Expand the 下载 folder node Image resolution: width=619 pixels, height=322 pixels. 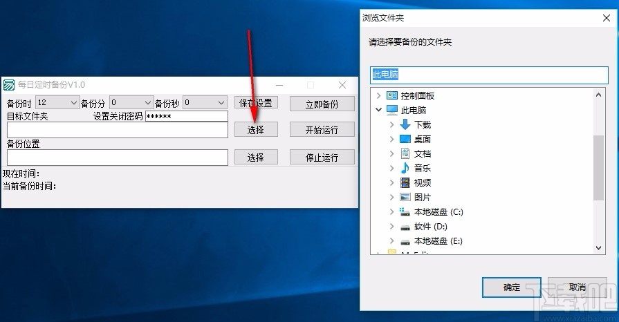click(391, 124)
